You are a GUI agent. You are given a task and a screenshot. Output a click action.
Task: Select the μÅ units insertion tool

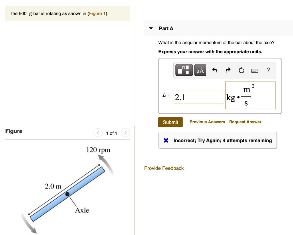[x=200, y=70]
